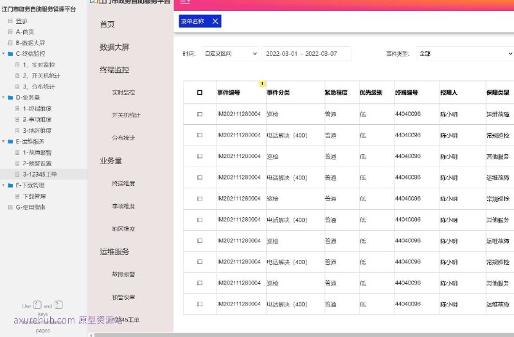
Task: Open the 事件类型 全部 dropdown
Action: click(x=465, y=54)
